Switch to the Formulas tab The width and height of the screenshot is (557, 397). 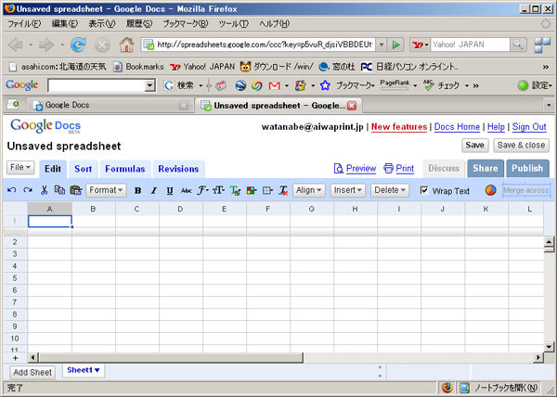[x=124, y=169]
